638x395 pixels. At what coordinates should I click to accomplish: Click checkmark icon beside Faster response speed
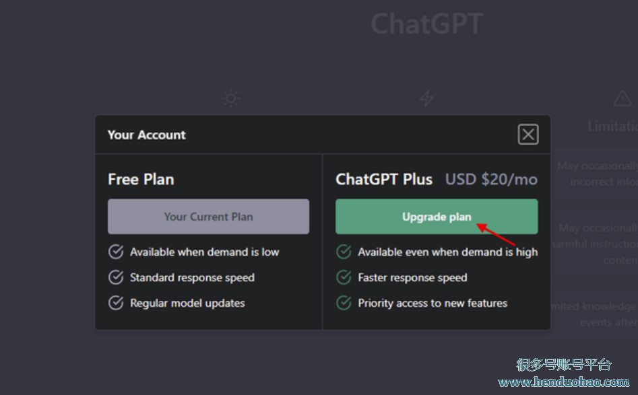(344, 277)
